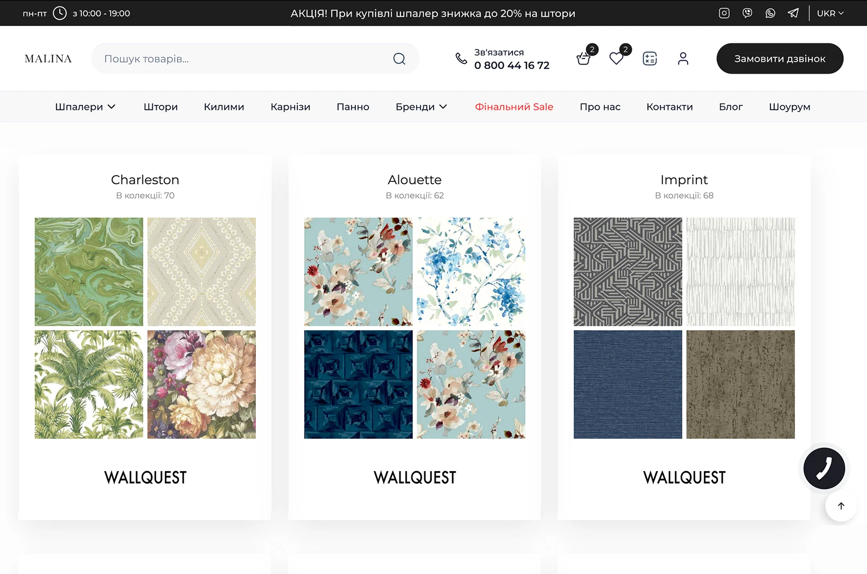Open Контакти menu item
This screenshot has width=867, height=574.
pos(669,107)
